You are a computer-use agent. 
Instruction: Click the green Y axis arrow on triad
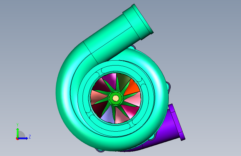click(18, 133)
